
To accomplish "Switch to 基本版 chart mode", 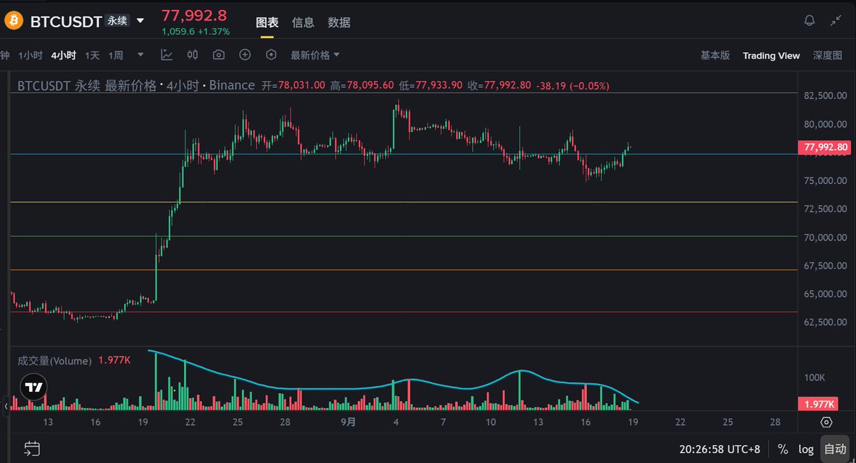I will tap(715, 55).
